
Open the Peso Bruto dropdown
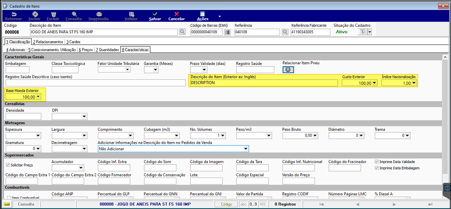point(315,136)
